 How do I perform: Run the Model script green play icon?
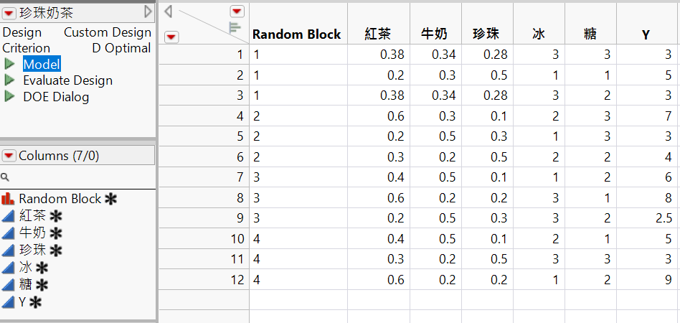(10, 65)
